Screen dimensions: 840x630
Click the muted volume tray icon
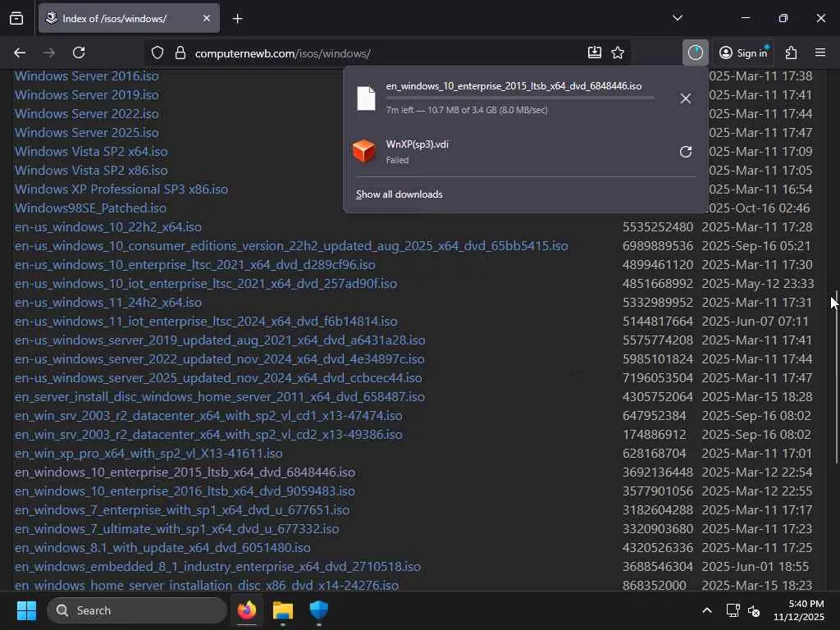coord(754,610)
